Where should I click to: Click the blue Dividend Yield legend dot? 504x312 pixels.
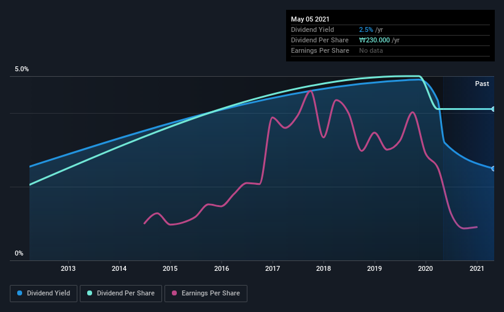pos(20,293)
